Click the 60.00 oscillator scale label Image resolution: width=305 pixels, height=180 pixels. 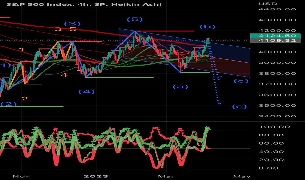[x=271, y=143]
